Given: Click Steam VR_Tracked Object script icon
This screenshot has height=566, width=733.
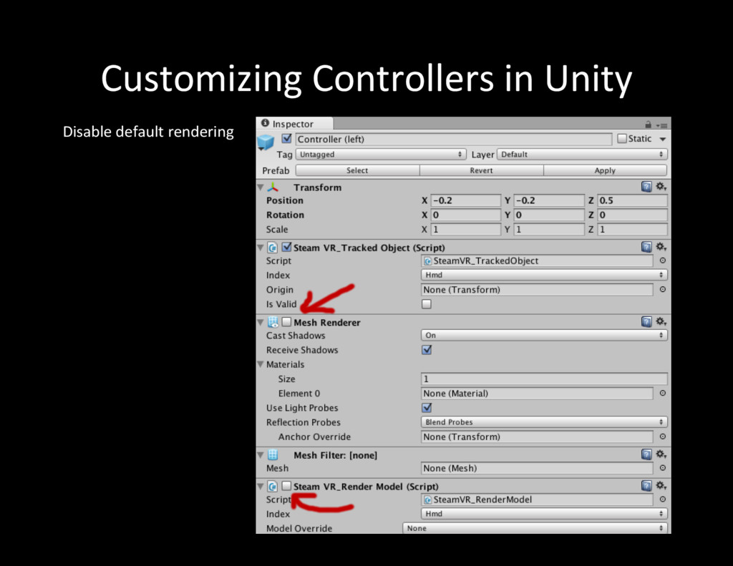Looking at the screenshot, I should tap(273, 248).
